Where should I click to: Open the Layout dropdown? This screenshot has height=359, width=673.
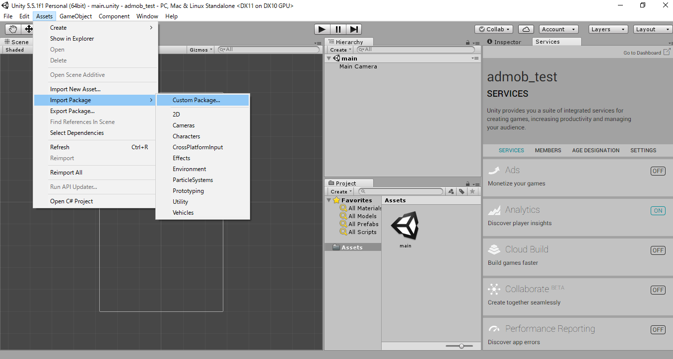[x=651, y=29]
